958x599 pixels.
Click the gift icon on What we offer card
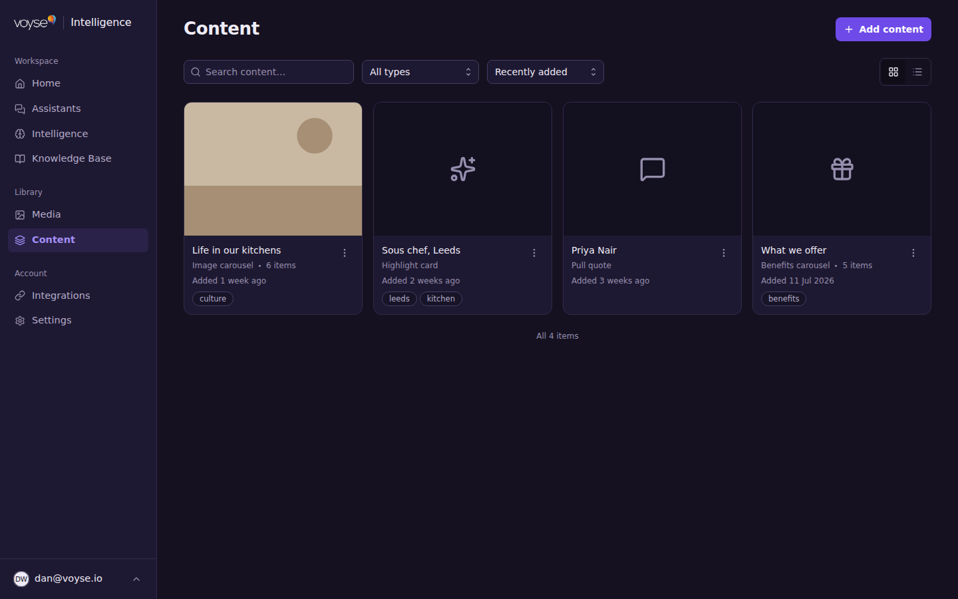(842, 169)
